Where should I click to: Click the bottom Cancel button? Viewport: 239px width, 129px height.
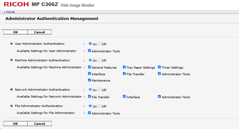coord(39,124)
